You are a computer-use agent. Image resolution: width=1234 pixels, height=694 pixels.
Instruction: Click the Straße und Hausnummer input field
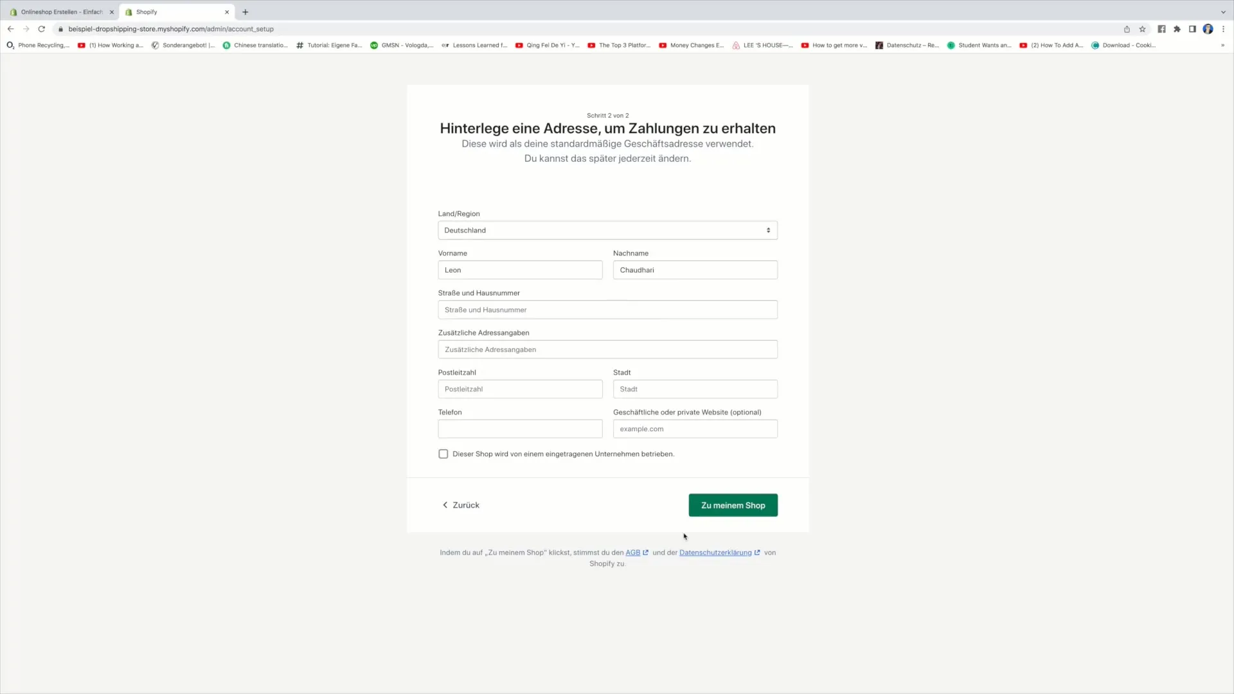pyautogui.click(x=607, y=309)
